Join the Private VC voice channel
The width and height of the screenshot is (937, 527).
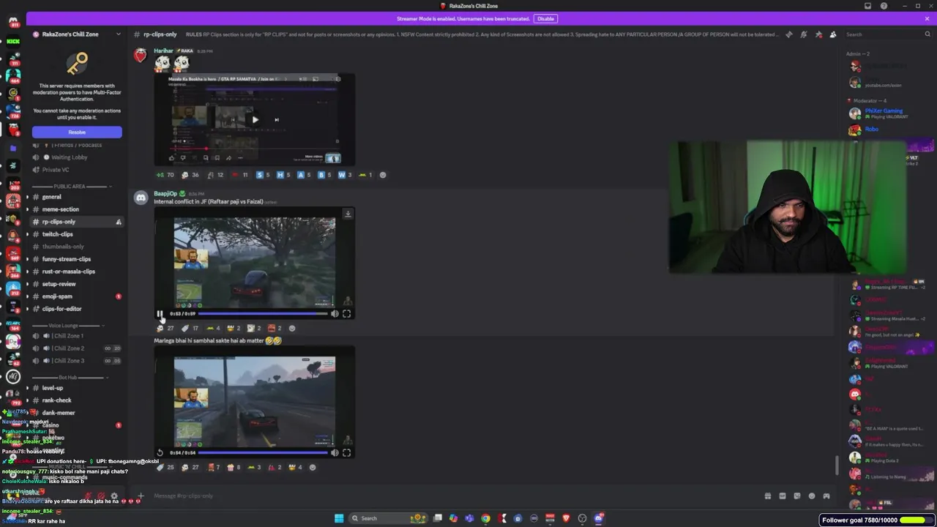point(77,170)
